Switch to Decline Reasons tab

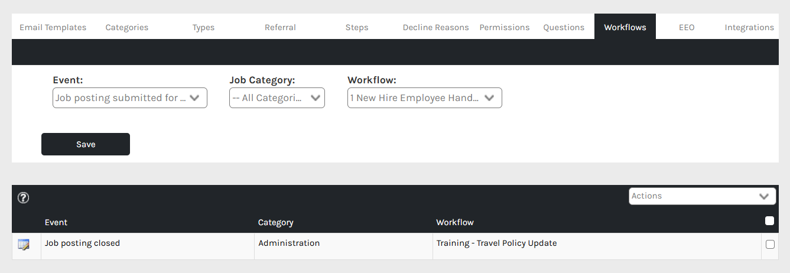click(x=435, y=27)
